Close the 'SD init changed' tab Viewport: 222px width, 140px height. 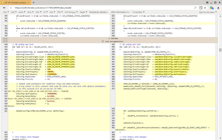coord(29,3)
